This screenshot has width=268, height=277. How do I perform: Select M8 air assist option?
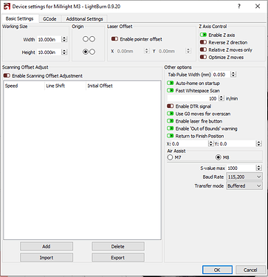coord(218,157)
